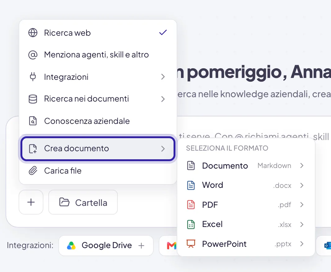Pick the PDF format option
The height and width of the screenshot is (272, 331).
(246, 205)
